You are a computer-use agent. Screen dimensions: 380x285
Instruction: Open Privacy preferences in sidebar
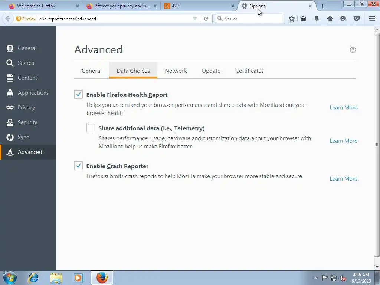click(28, 108)
